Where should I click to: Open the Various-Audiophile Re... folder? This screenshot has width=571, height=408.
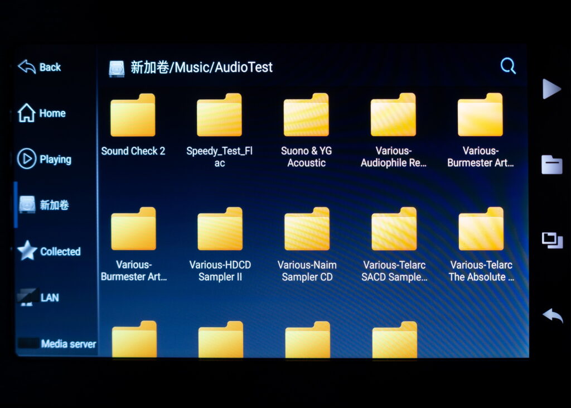[393, 131]
